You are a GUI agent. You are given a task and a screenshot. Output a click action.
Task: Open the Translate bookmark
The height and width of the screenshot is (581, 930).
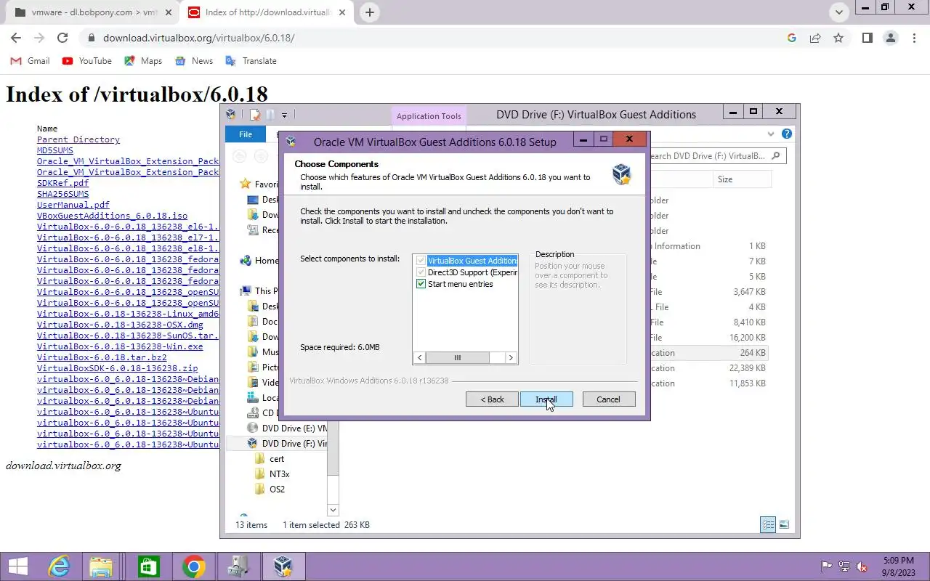pos(251,61)
